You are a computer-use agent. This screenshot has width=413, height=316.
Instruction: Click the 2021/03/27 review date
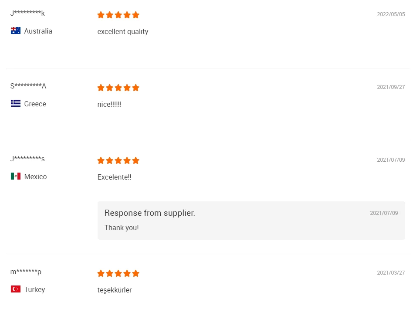[x=391, y=273]
